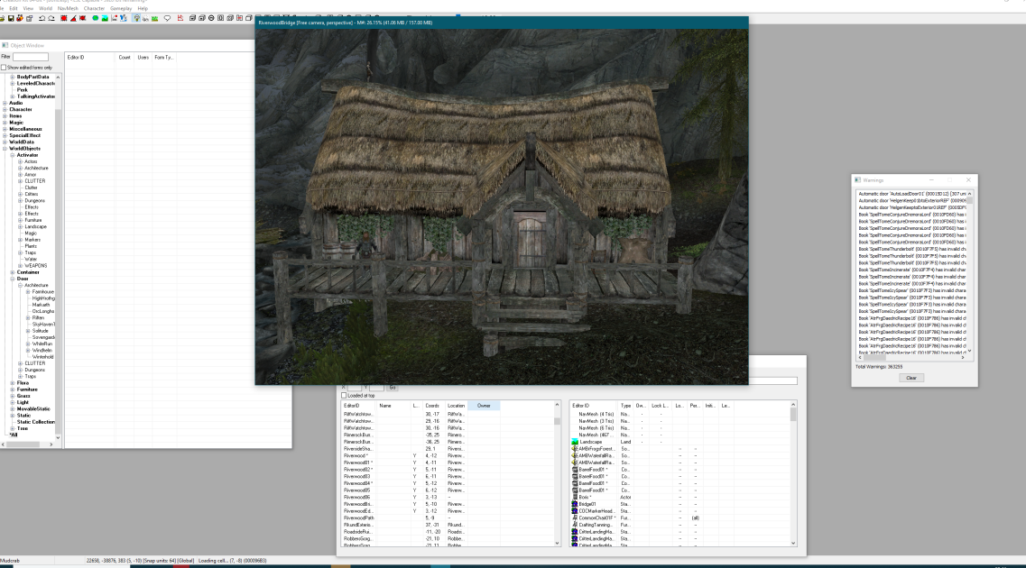Click the icon beside COCMarkerHead reference

pyautogui.click(x=575, y=511)
